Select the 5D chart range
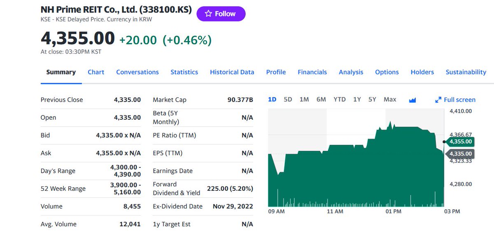This screenshot has width=494, height=248. (288, 100)
